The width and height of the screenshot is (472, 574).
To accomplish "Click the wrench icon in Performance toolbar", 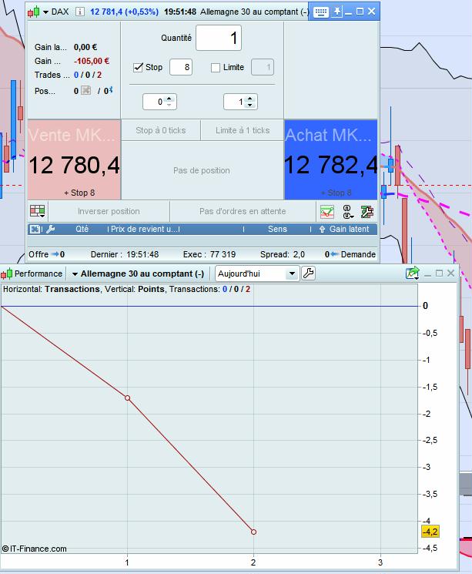I will tap(309, 274).
